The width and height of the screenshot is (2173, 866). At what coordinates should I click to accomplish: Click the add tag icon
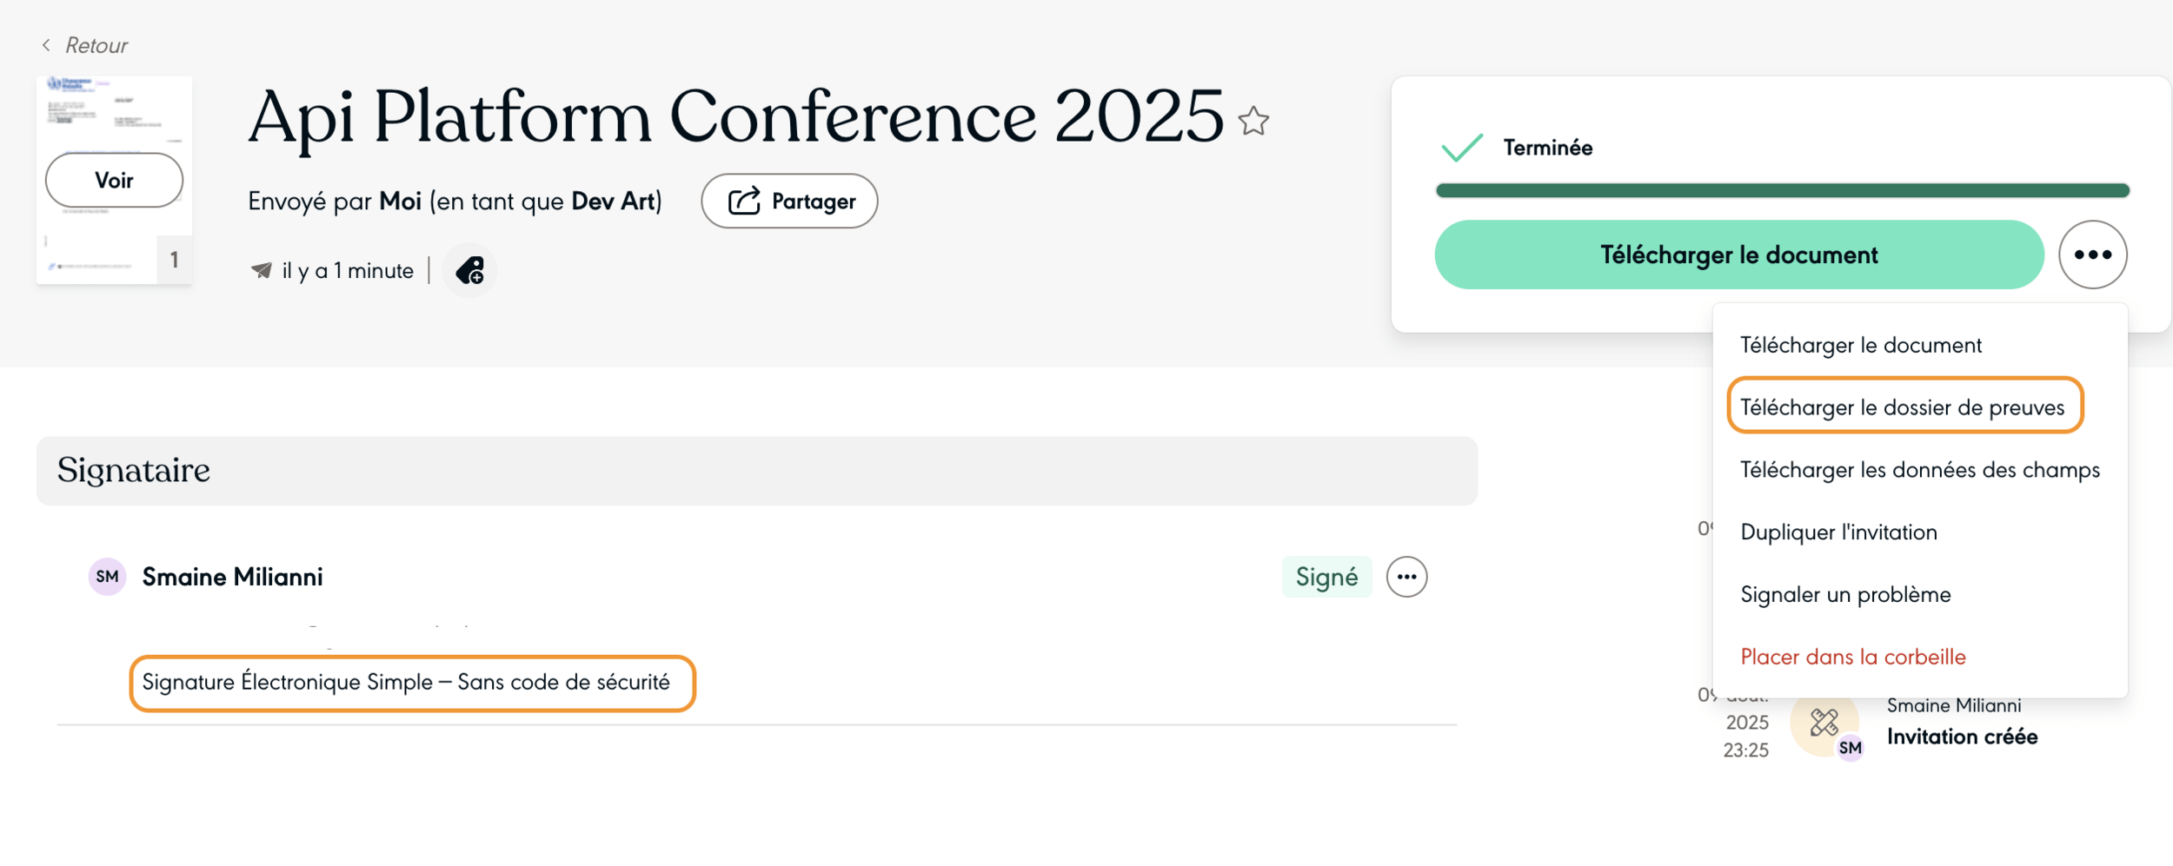(470, 271)
